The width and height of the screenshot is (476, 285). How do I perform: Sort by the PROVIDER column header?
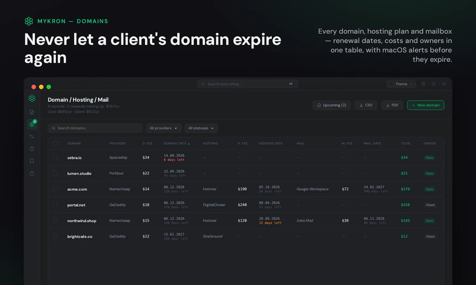(118, 144)
